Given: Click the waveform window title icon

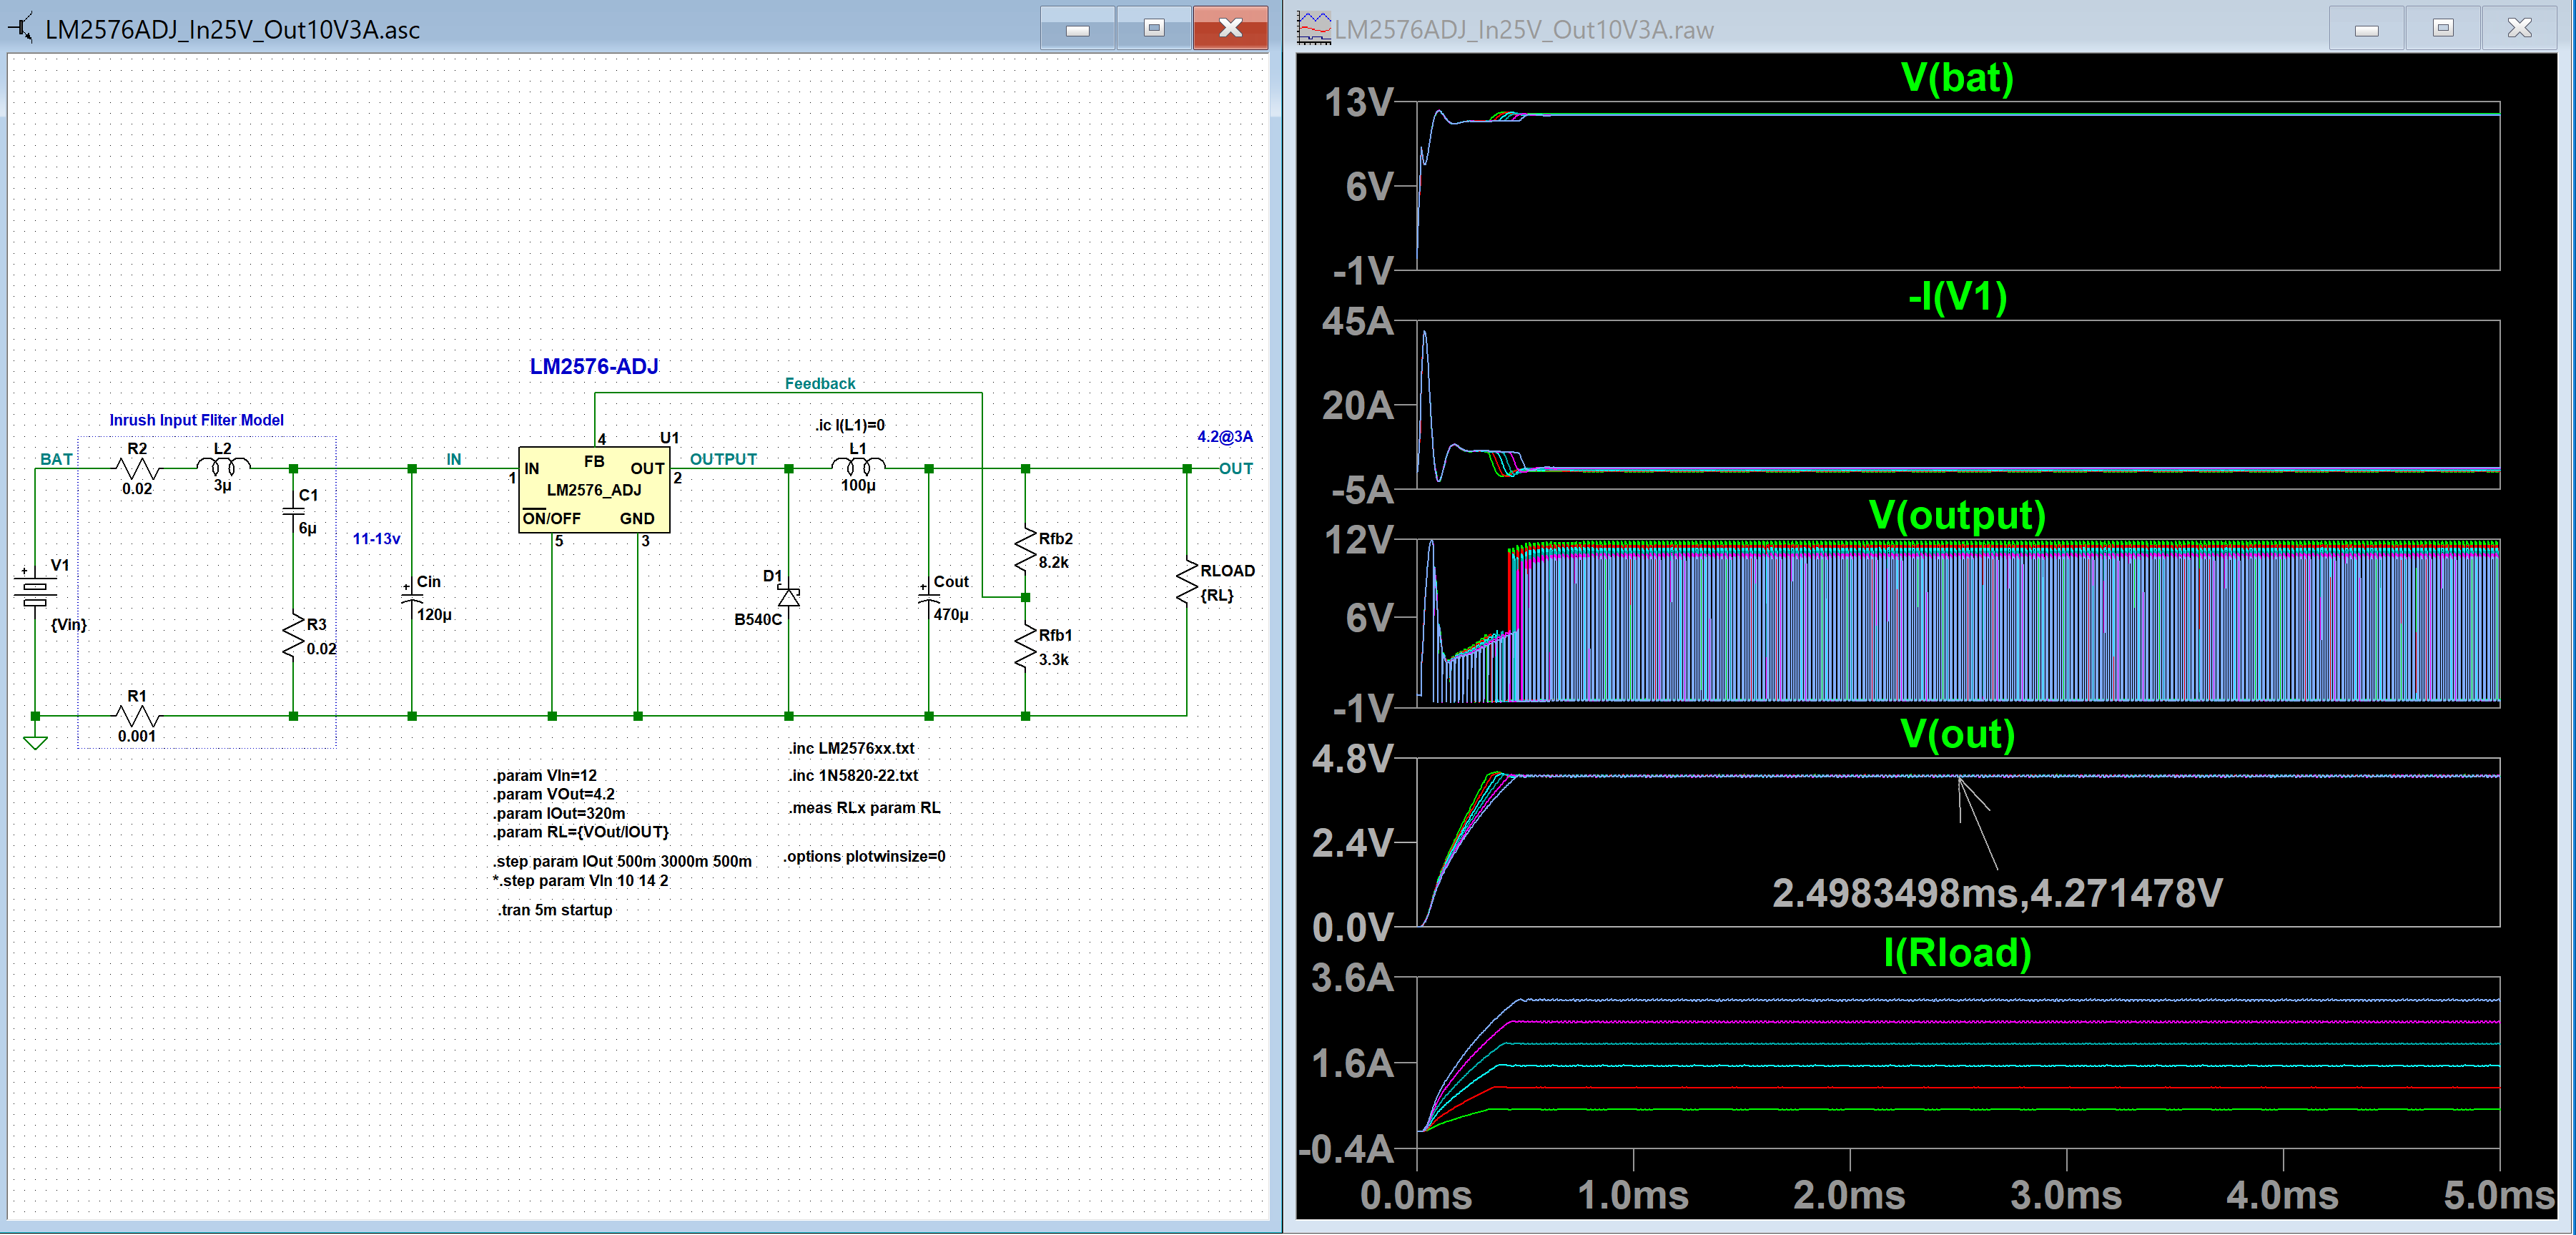Looking at the screenshot, I should pyautogui.click(x=1314, y=28).
